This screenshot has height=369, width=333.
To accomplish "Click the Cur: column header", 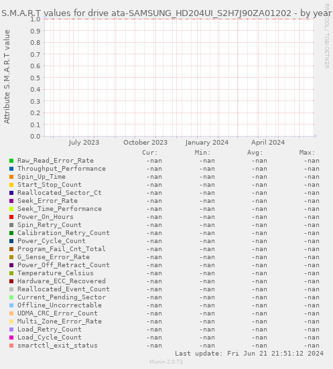I will point(150,153).
